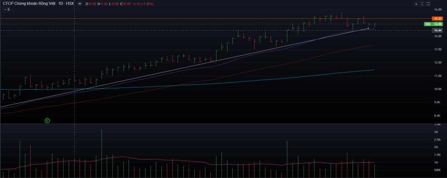Maximize the chart pane
The width and height of the screenshot is (447, 178).
pos(428,4)
